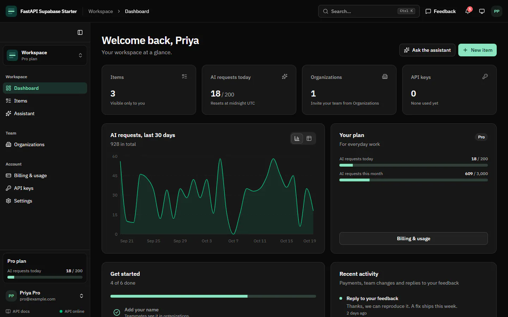Click AI requests this month progress bar

tap(413, 180)
